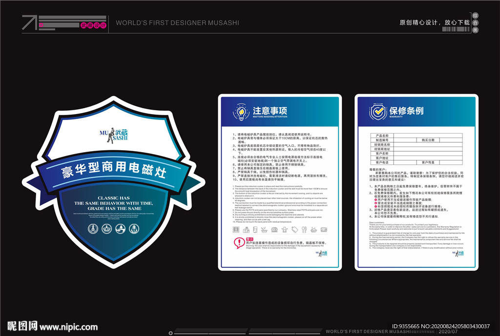500x336 pixels.
Task: Click the round 综 tag in the header
Action: click(475, 16)
